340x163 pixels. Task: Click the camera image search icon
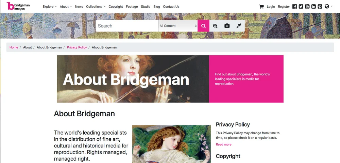click(227, 26)
